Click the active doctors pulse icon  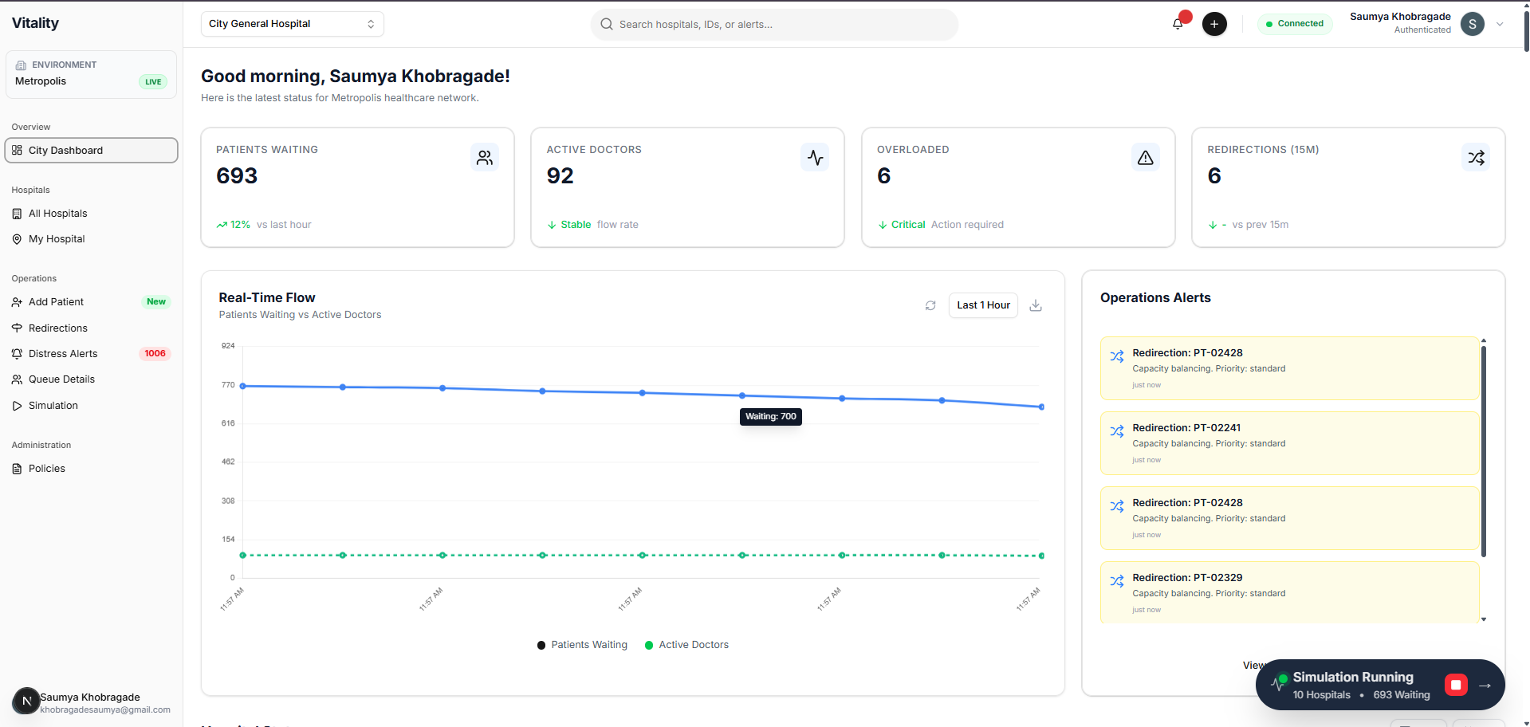click(x=815, y=158)
